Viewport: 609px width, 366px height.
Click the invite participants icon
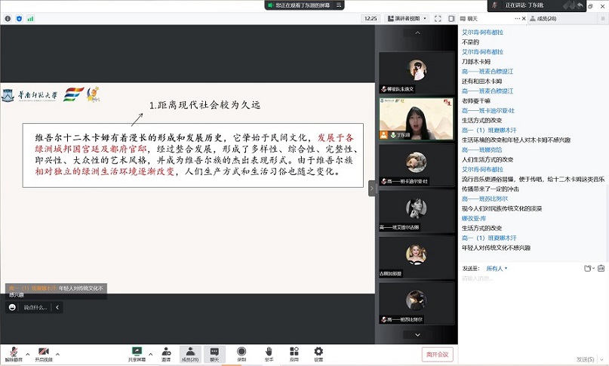click(165, 352)
